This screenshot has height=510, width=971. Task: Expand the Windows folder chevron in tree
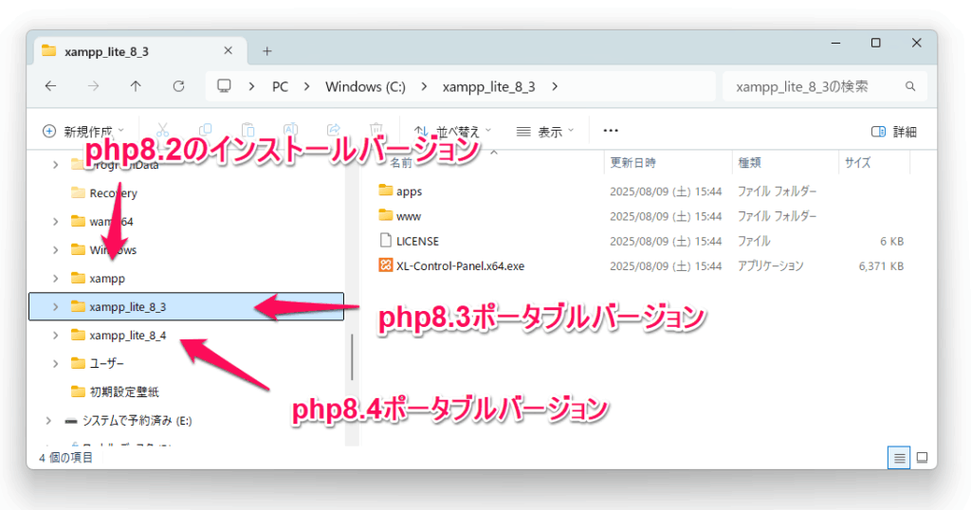pyautogui.click(x=56, y=250)
